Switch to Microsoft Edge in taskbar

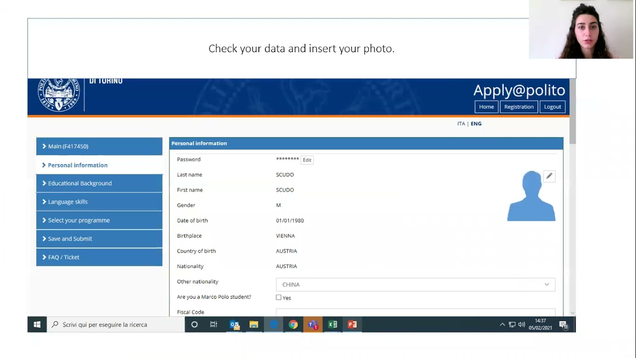point(274,325)
